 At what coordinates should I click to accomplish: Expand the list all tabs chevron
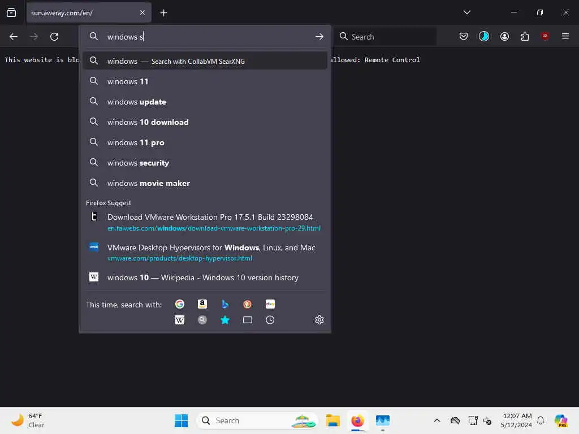pyautogui.click(x=466, y=12)
